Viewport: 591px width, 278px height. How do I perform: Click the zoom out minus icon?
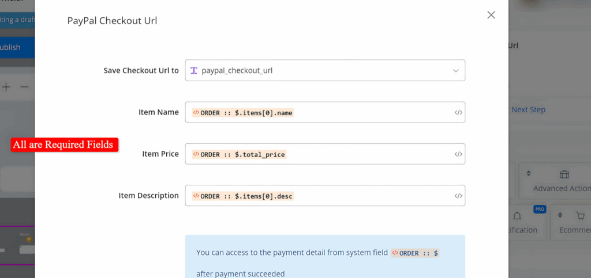click(24, 87)
